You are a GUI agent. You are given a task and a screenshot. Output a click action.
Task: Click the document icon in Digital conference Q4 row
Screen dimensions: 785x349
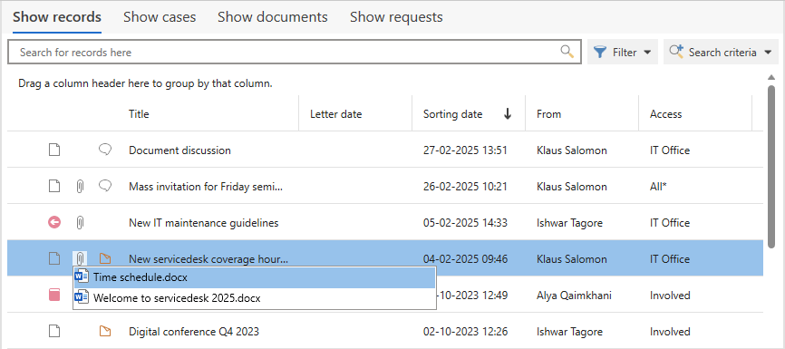[x=54, y=331]
